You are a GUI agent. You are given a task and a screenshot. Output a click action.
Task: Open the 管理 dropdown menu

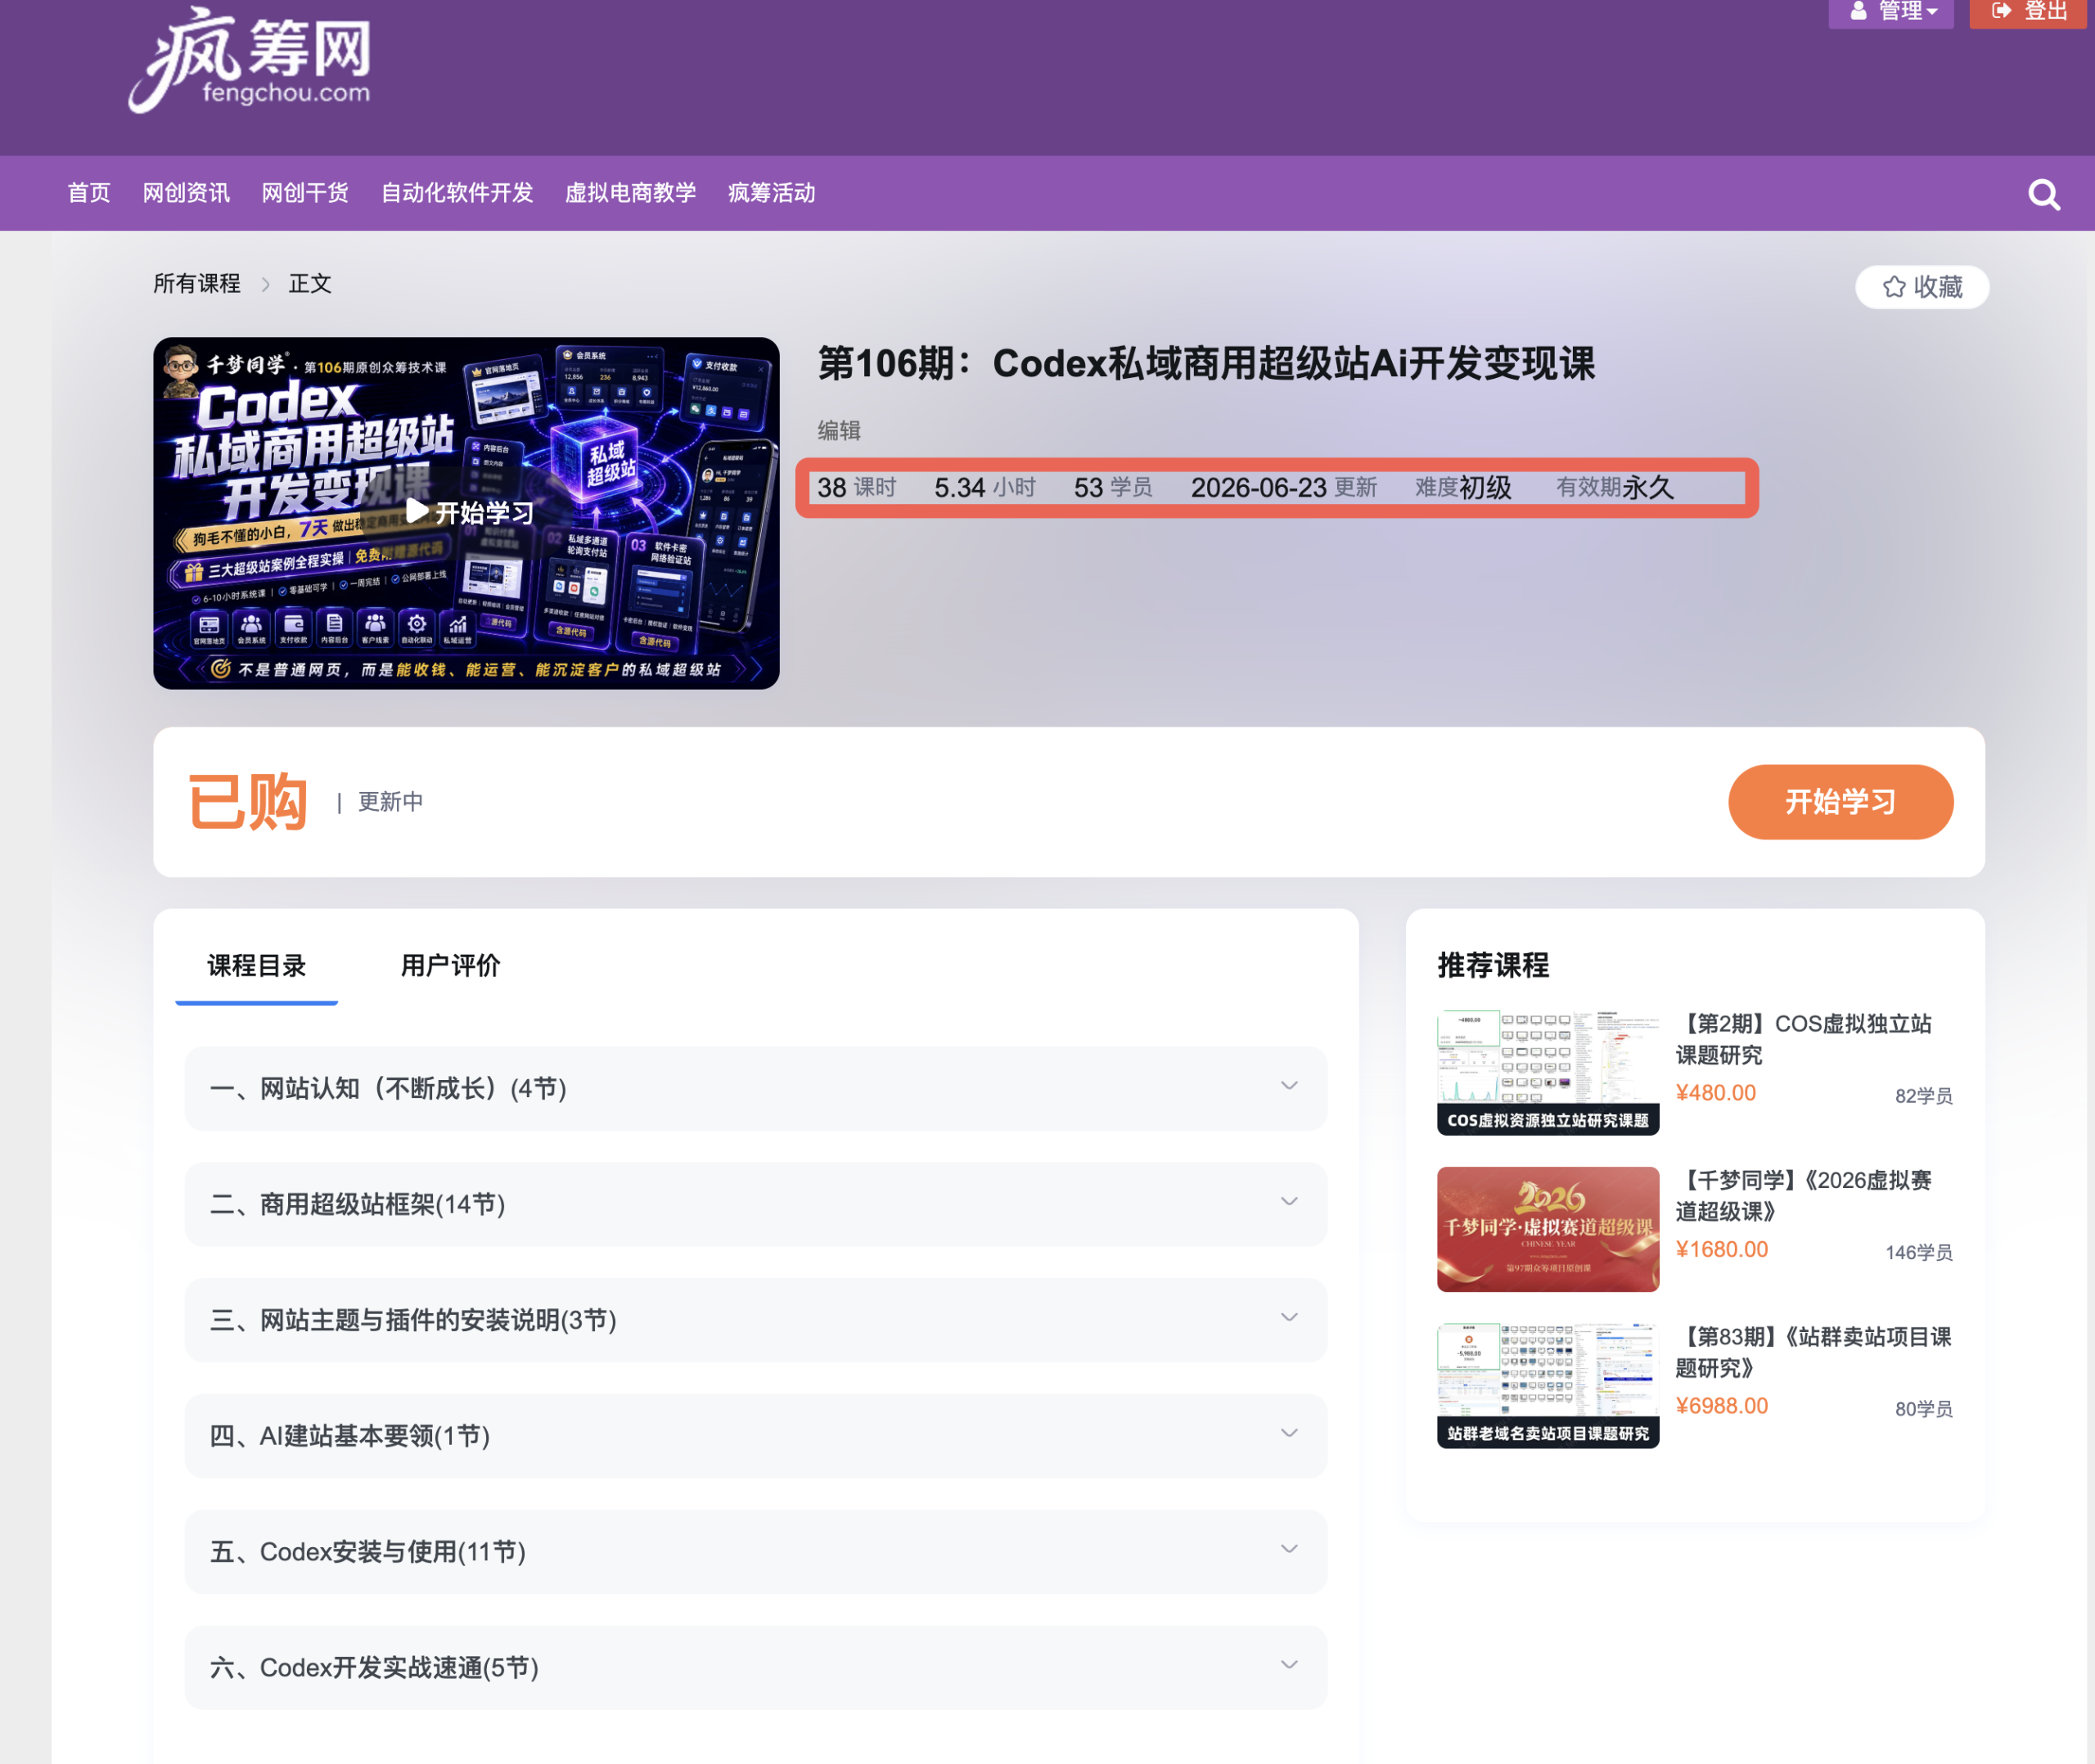(x=1890, y=12)
